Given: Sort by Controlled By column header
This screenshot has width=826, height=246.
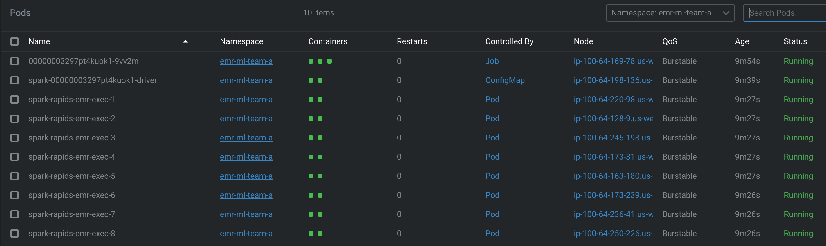Looking at the screenshot, I should click(x=509, y=41).
